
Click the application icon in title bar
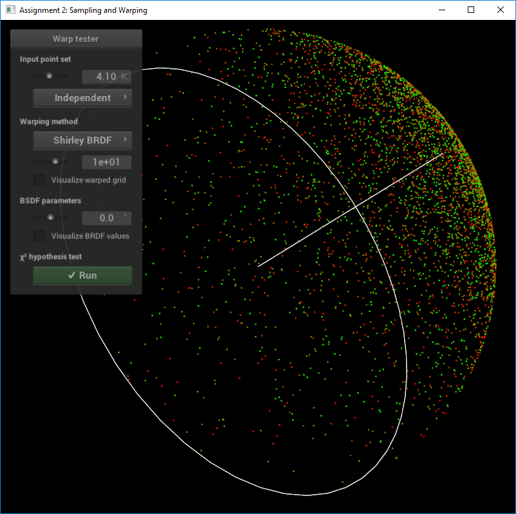[10, 10]
